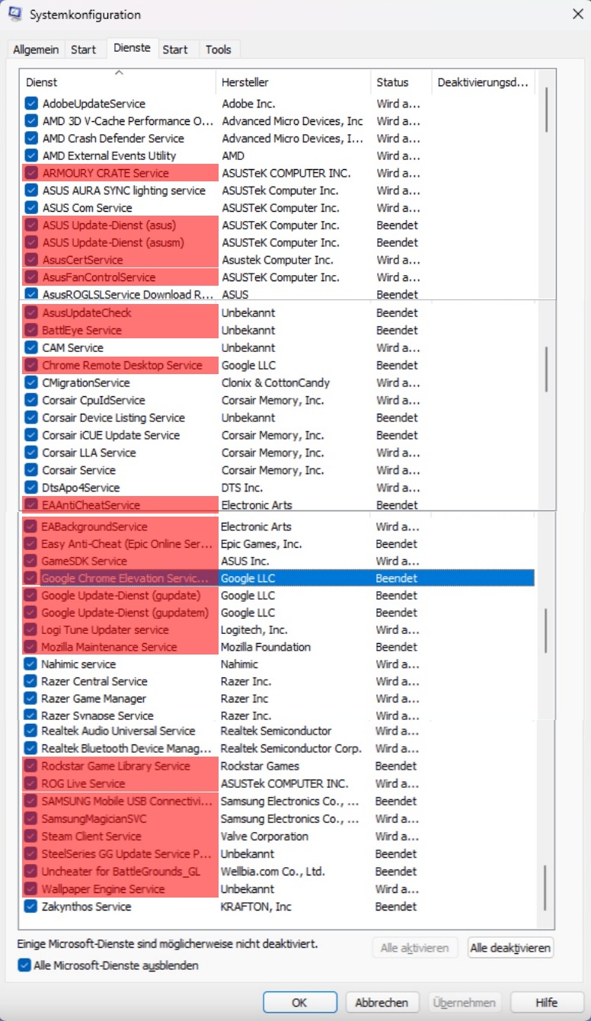Image resolution: width=591 pixels, height=1021 pixels.
Task: Toggle BattlEye Service checkbox
Action: pyautogui.click(x=31, y=331)
